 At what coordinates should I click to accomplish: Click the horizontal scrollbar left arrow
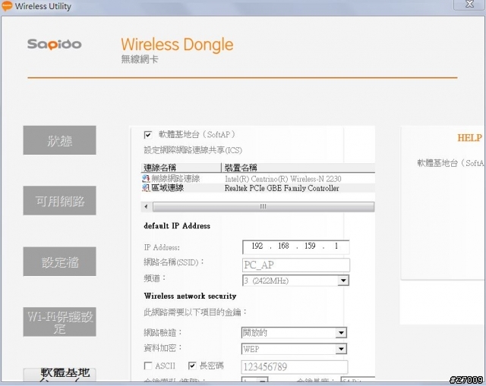tap(147, 206)
